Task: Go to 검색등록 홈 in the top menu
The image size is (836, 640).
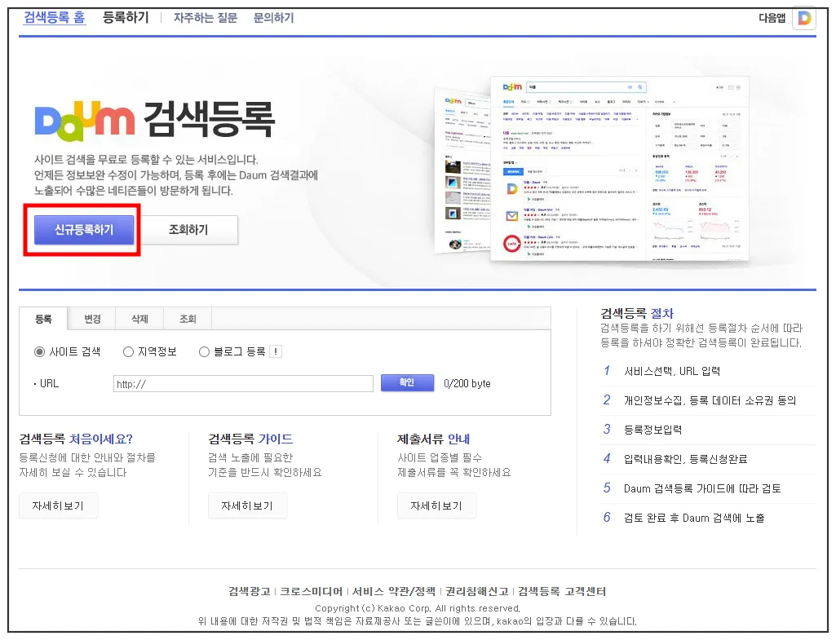Action: click(55, 18)
